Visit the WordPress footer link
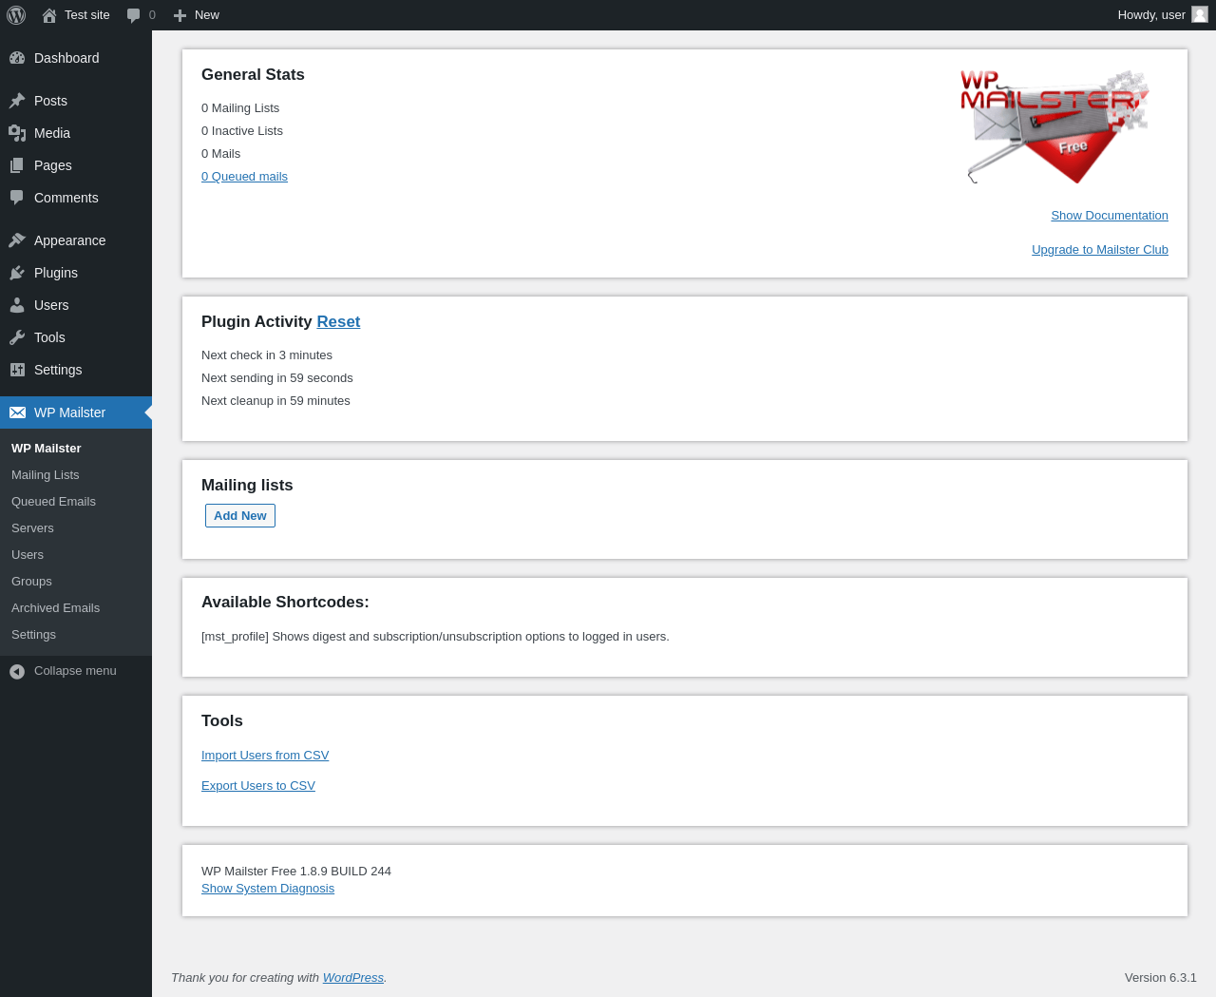 click(x=352, y=978)
